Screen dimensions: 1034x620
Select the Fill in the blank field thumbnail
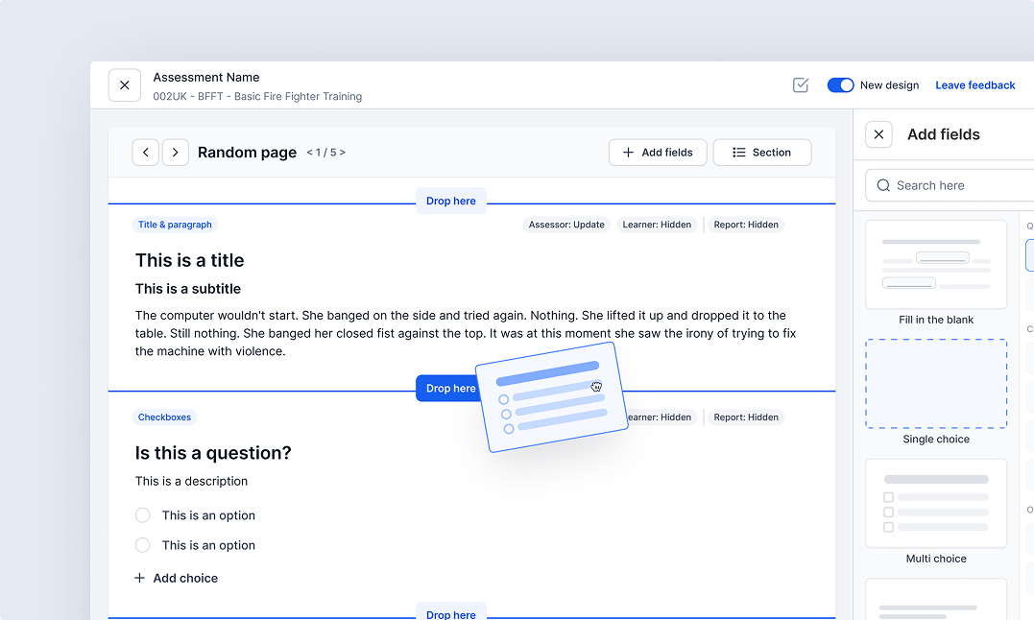click(936, 264)
